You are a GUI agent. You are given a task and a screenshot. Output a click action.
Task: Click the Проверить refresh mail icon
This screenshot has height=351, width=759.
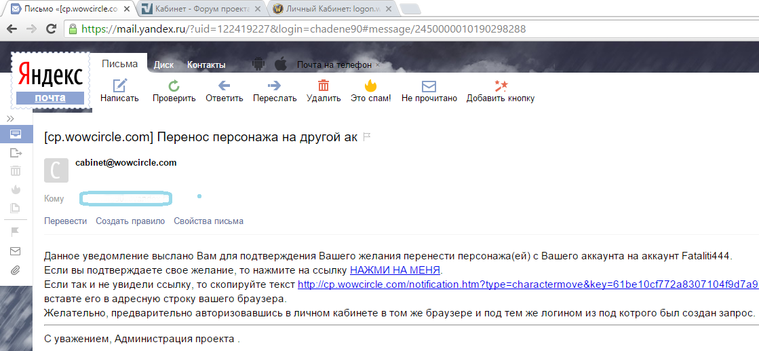pos(174,86)
